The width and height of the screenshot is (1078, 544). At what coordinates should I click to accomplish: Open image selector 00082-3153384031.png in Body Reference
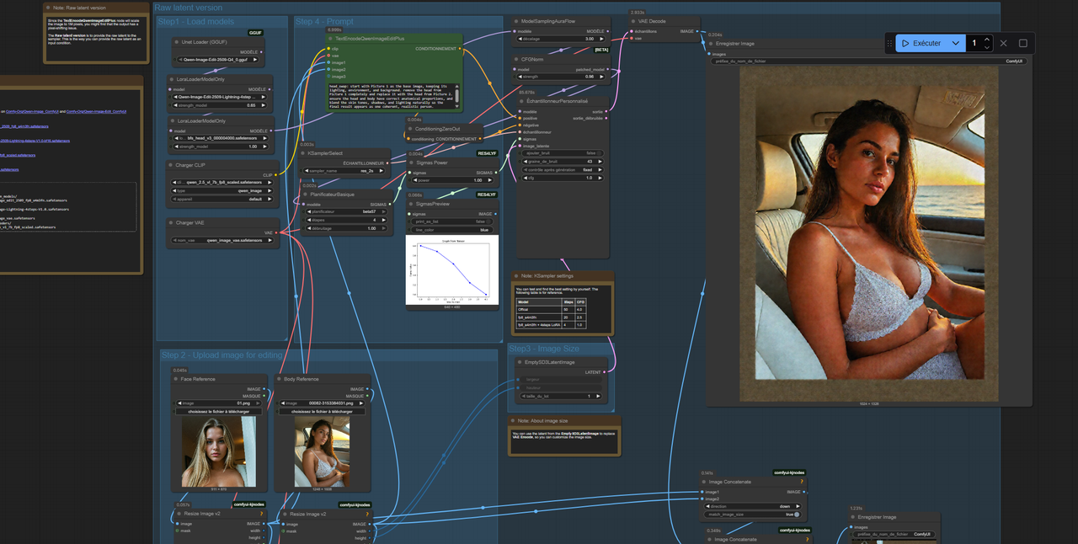pos(322,403)
